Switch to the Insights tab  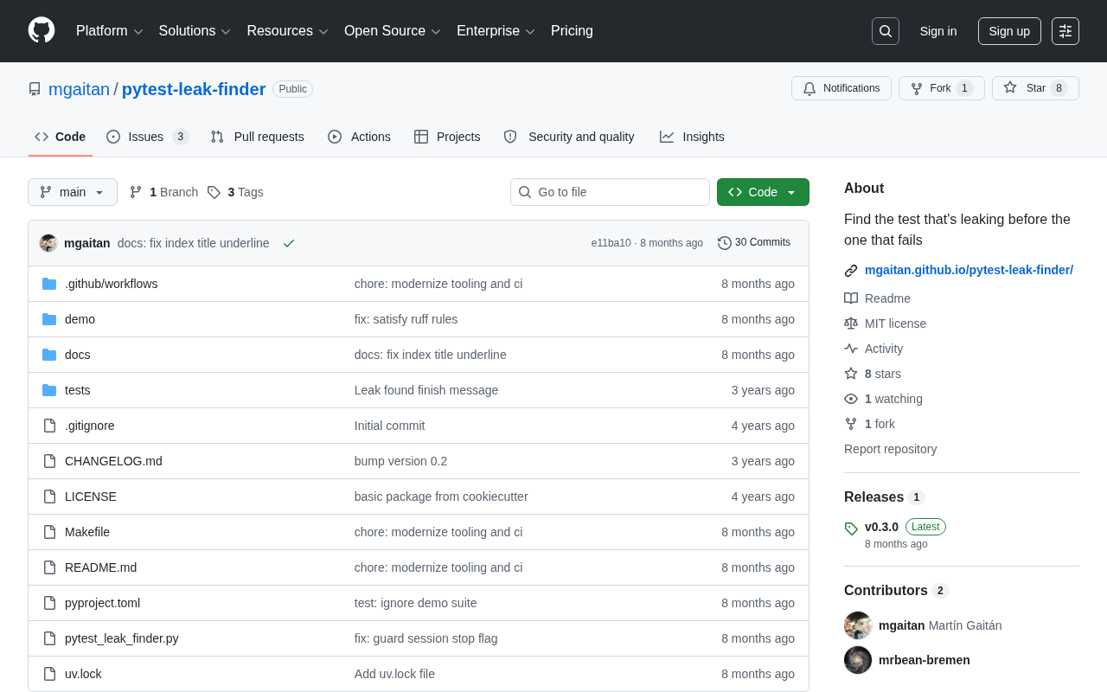point(692,137)
